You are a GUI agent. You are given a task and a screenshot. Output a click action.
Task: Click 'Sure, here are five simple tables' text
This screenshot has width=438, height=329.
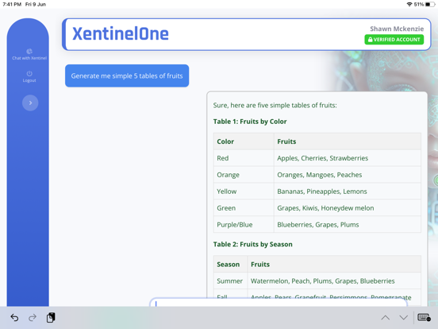click(x=275, y=105)
